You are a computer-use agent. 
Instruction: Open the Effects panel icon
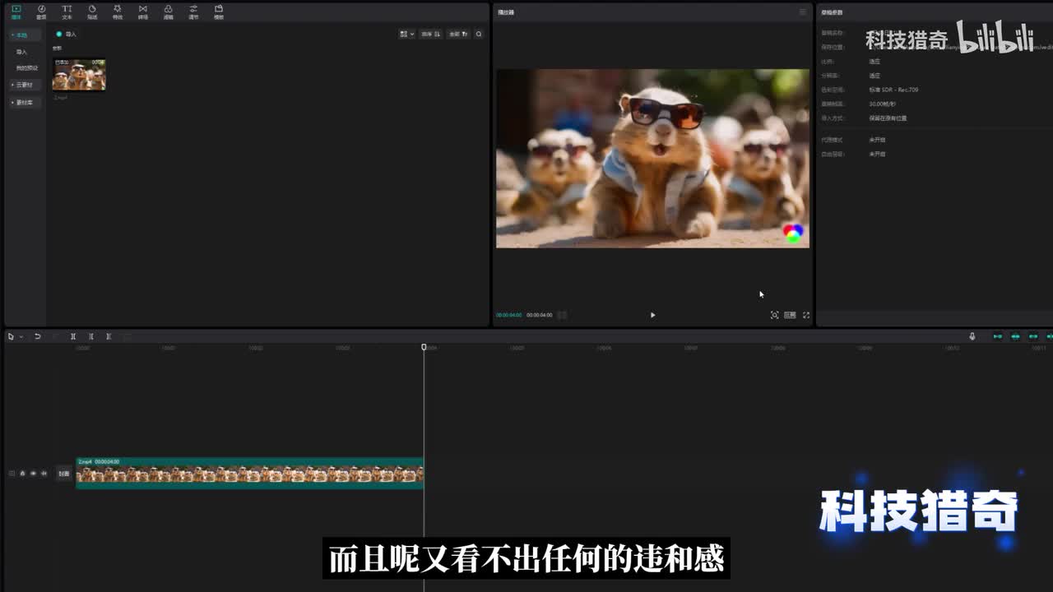[x=118, y=12]
